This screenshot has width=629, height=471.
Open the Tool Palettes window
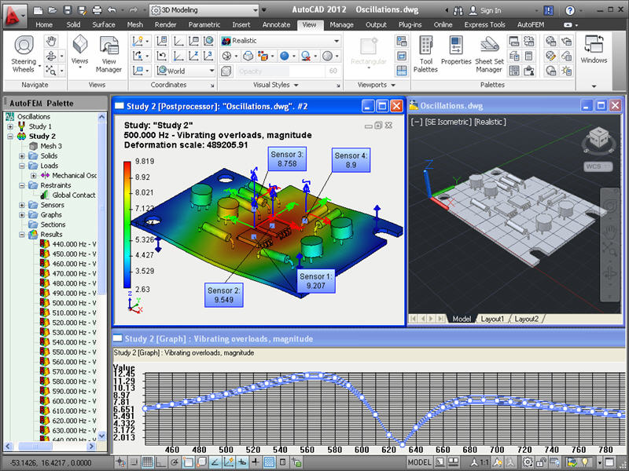425,54
